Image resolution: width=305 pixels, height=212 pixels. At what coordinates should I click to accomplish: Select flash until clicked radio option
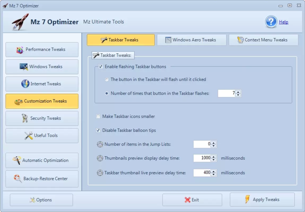107,79
